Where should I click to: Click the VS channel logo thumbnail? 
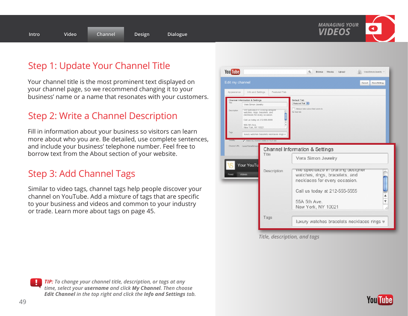230,165
